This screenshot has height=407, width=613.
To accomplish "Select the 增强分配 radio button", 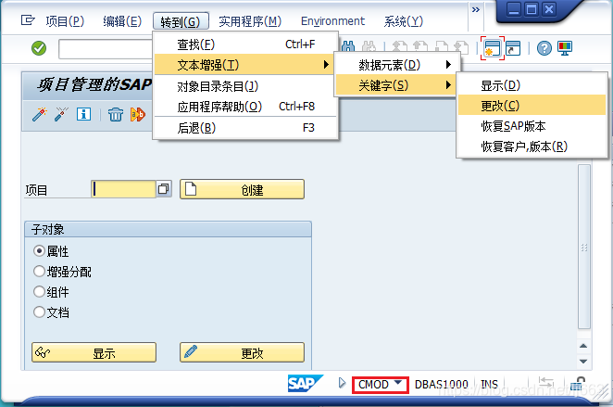I will click(39, 272).
